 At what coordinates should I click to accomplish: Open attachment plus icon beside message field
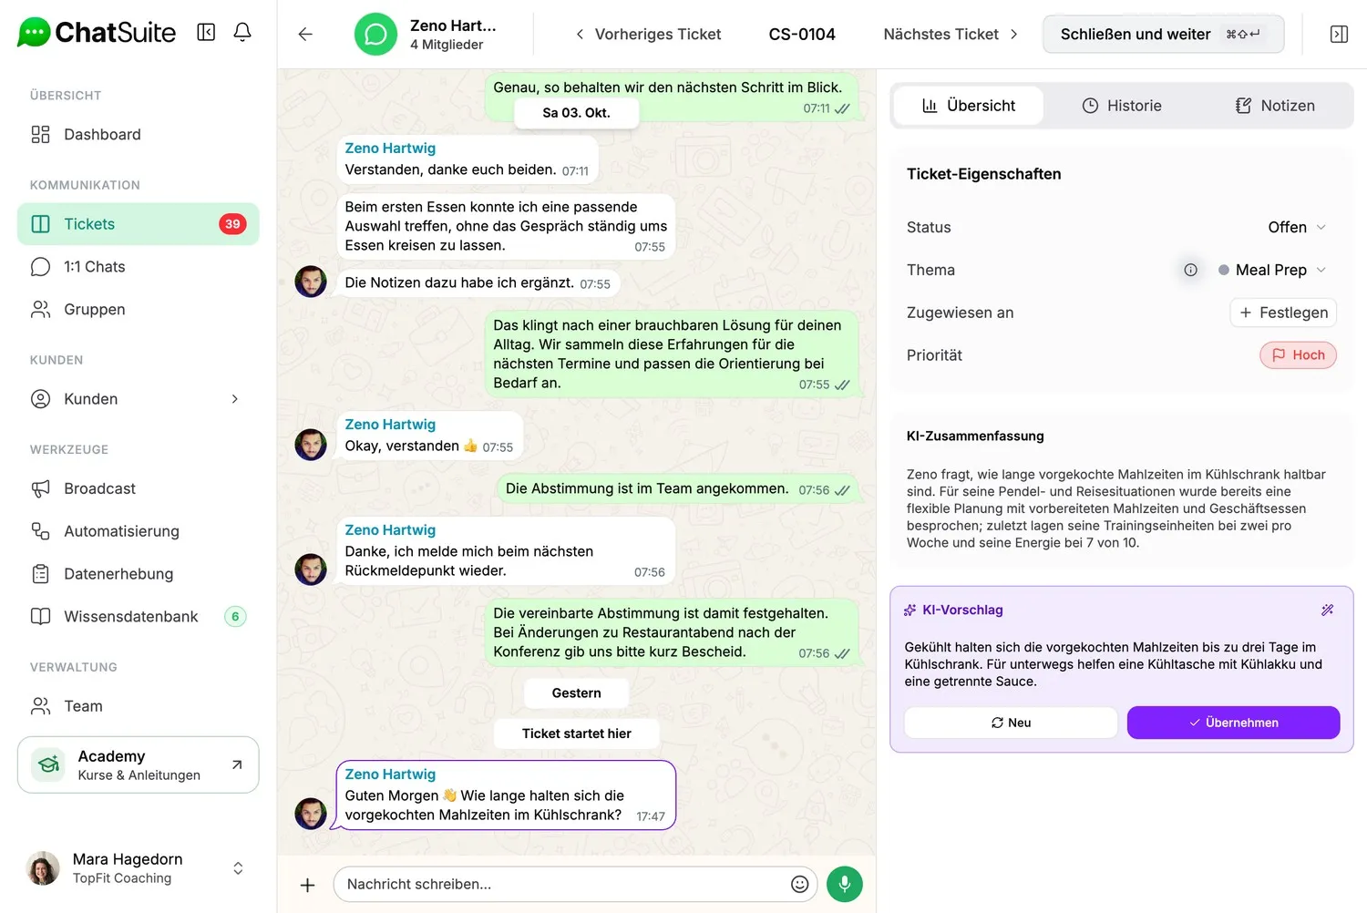[308, 885]
